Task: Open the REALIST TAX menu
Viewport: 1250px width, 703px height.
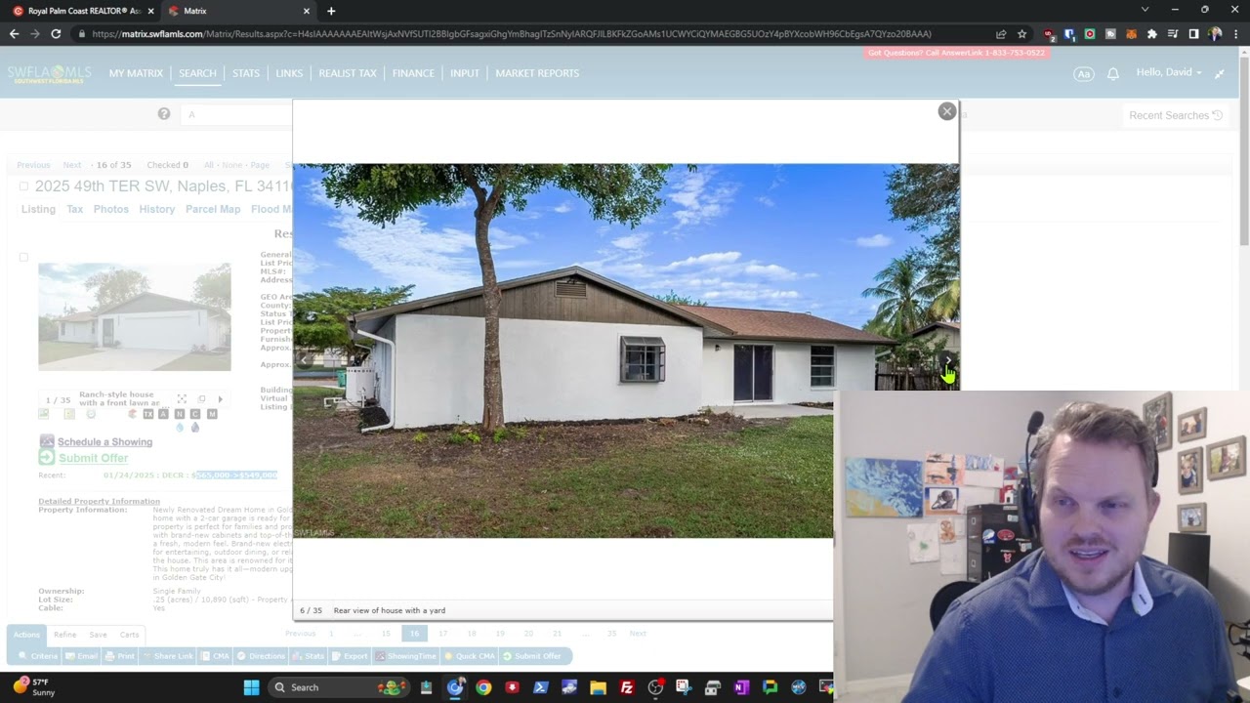Action: [348, 73]
